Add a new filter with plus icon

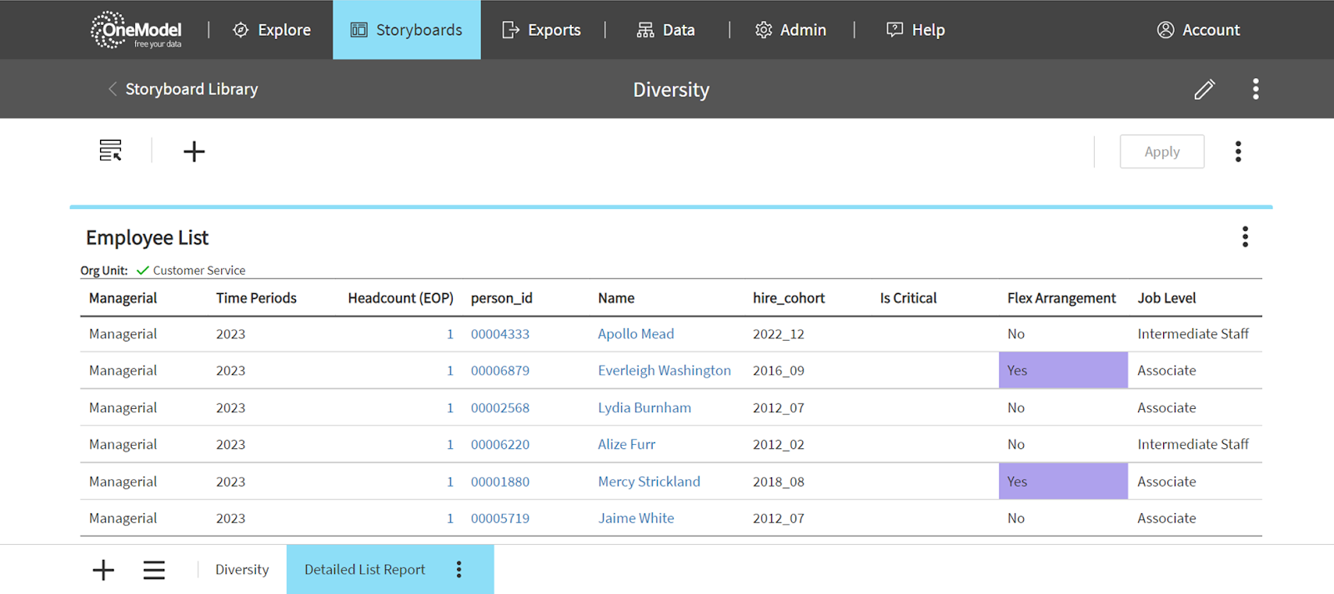pyautogui.click(x=193, y=152)
